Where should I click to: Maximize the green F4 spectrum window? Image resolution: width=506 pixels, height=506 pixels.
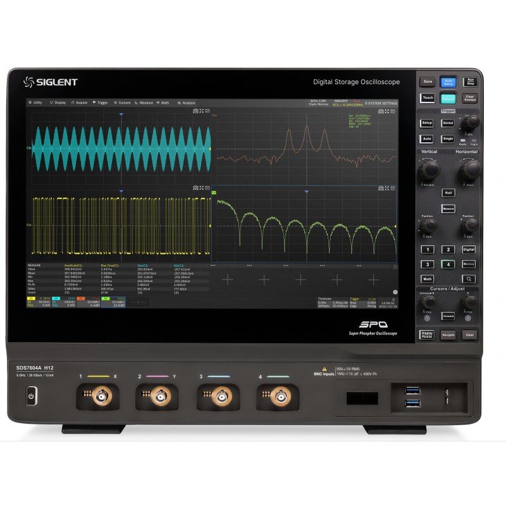click(386, 188)
